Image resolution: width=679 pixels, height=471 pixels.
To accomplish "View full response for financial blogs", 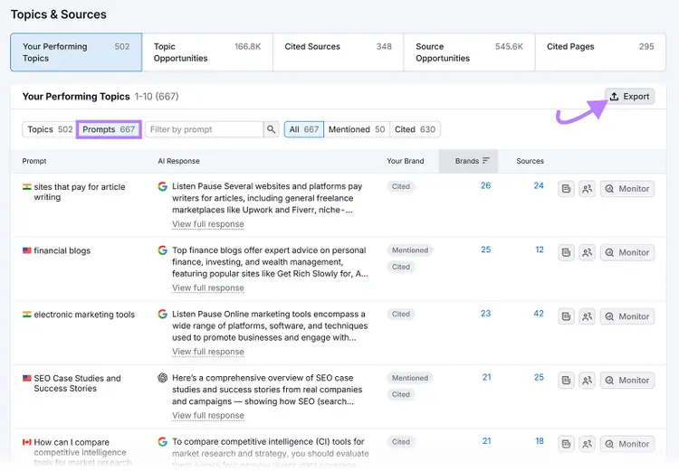I will coord(208,287).
